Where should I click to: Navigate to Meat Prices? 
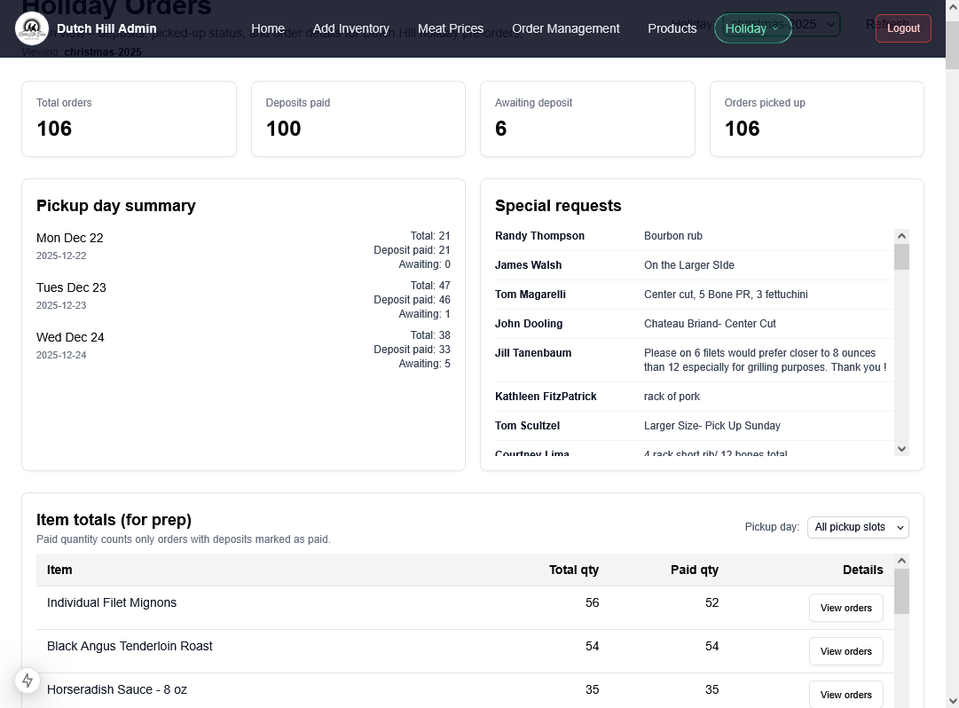click(x=450, y=28)
